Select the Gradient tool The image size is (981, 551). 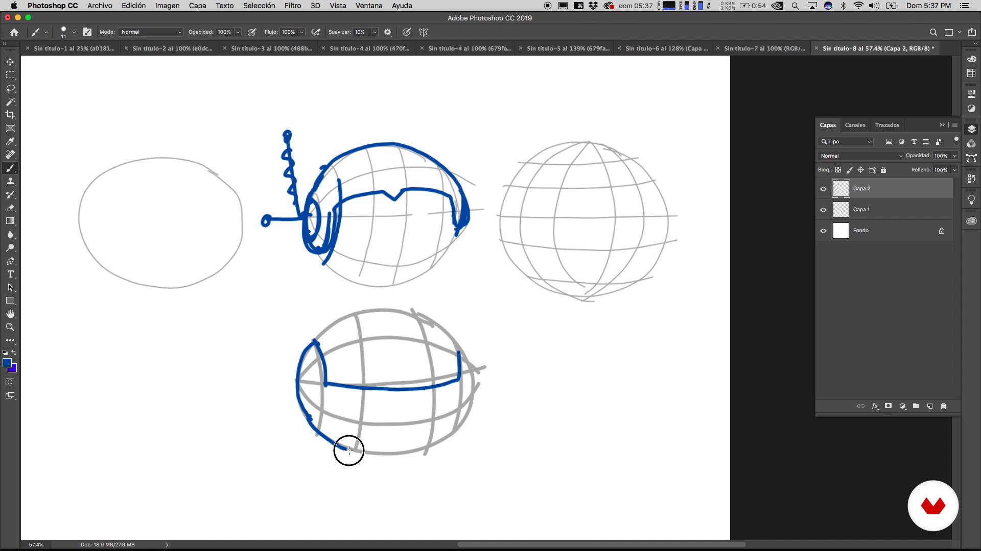point(10,221)
